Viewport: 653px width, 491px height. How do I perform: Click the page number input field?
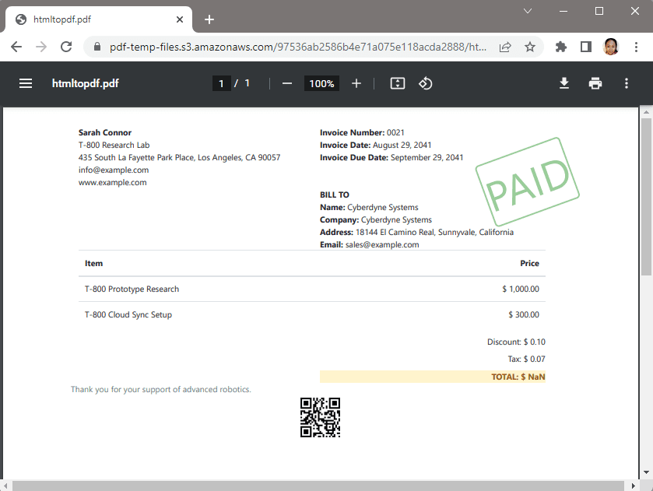point(222,83)
